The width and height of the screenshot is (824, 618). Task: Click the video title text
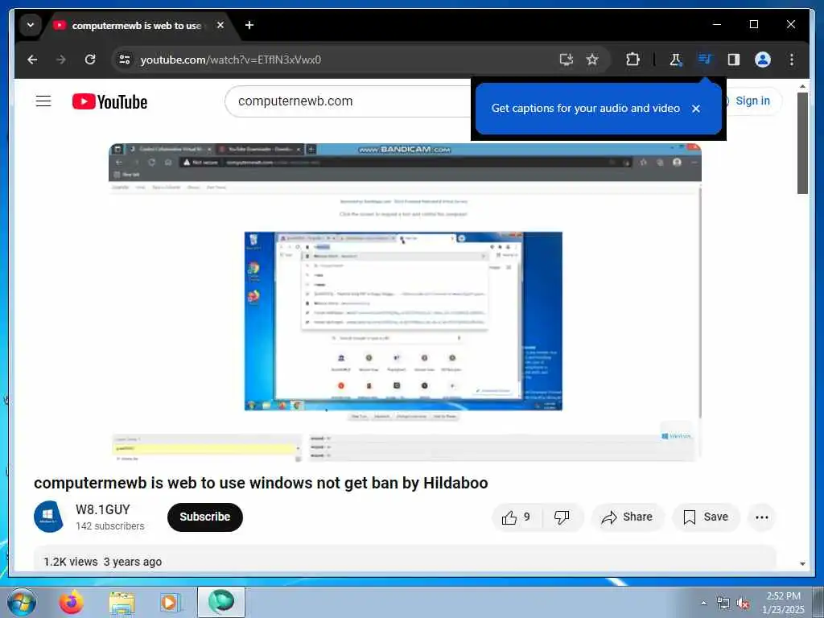click(261, 483)
